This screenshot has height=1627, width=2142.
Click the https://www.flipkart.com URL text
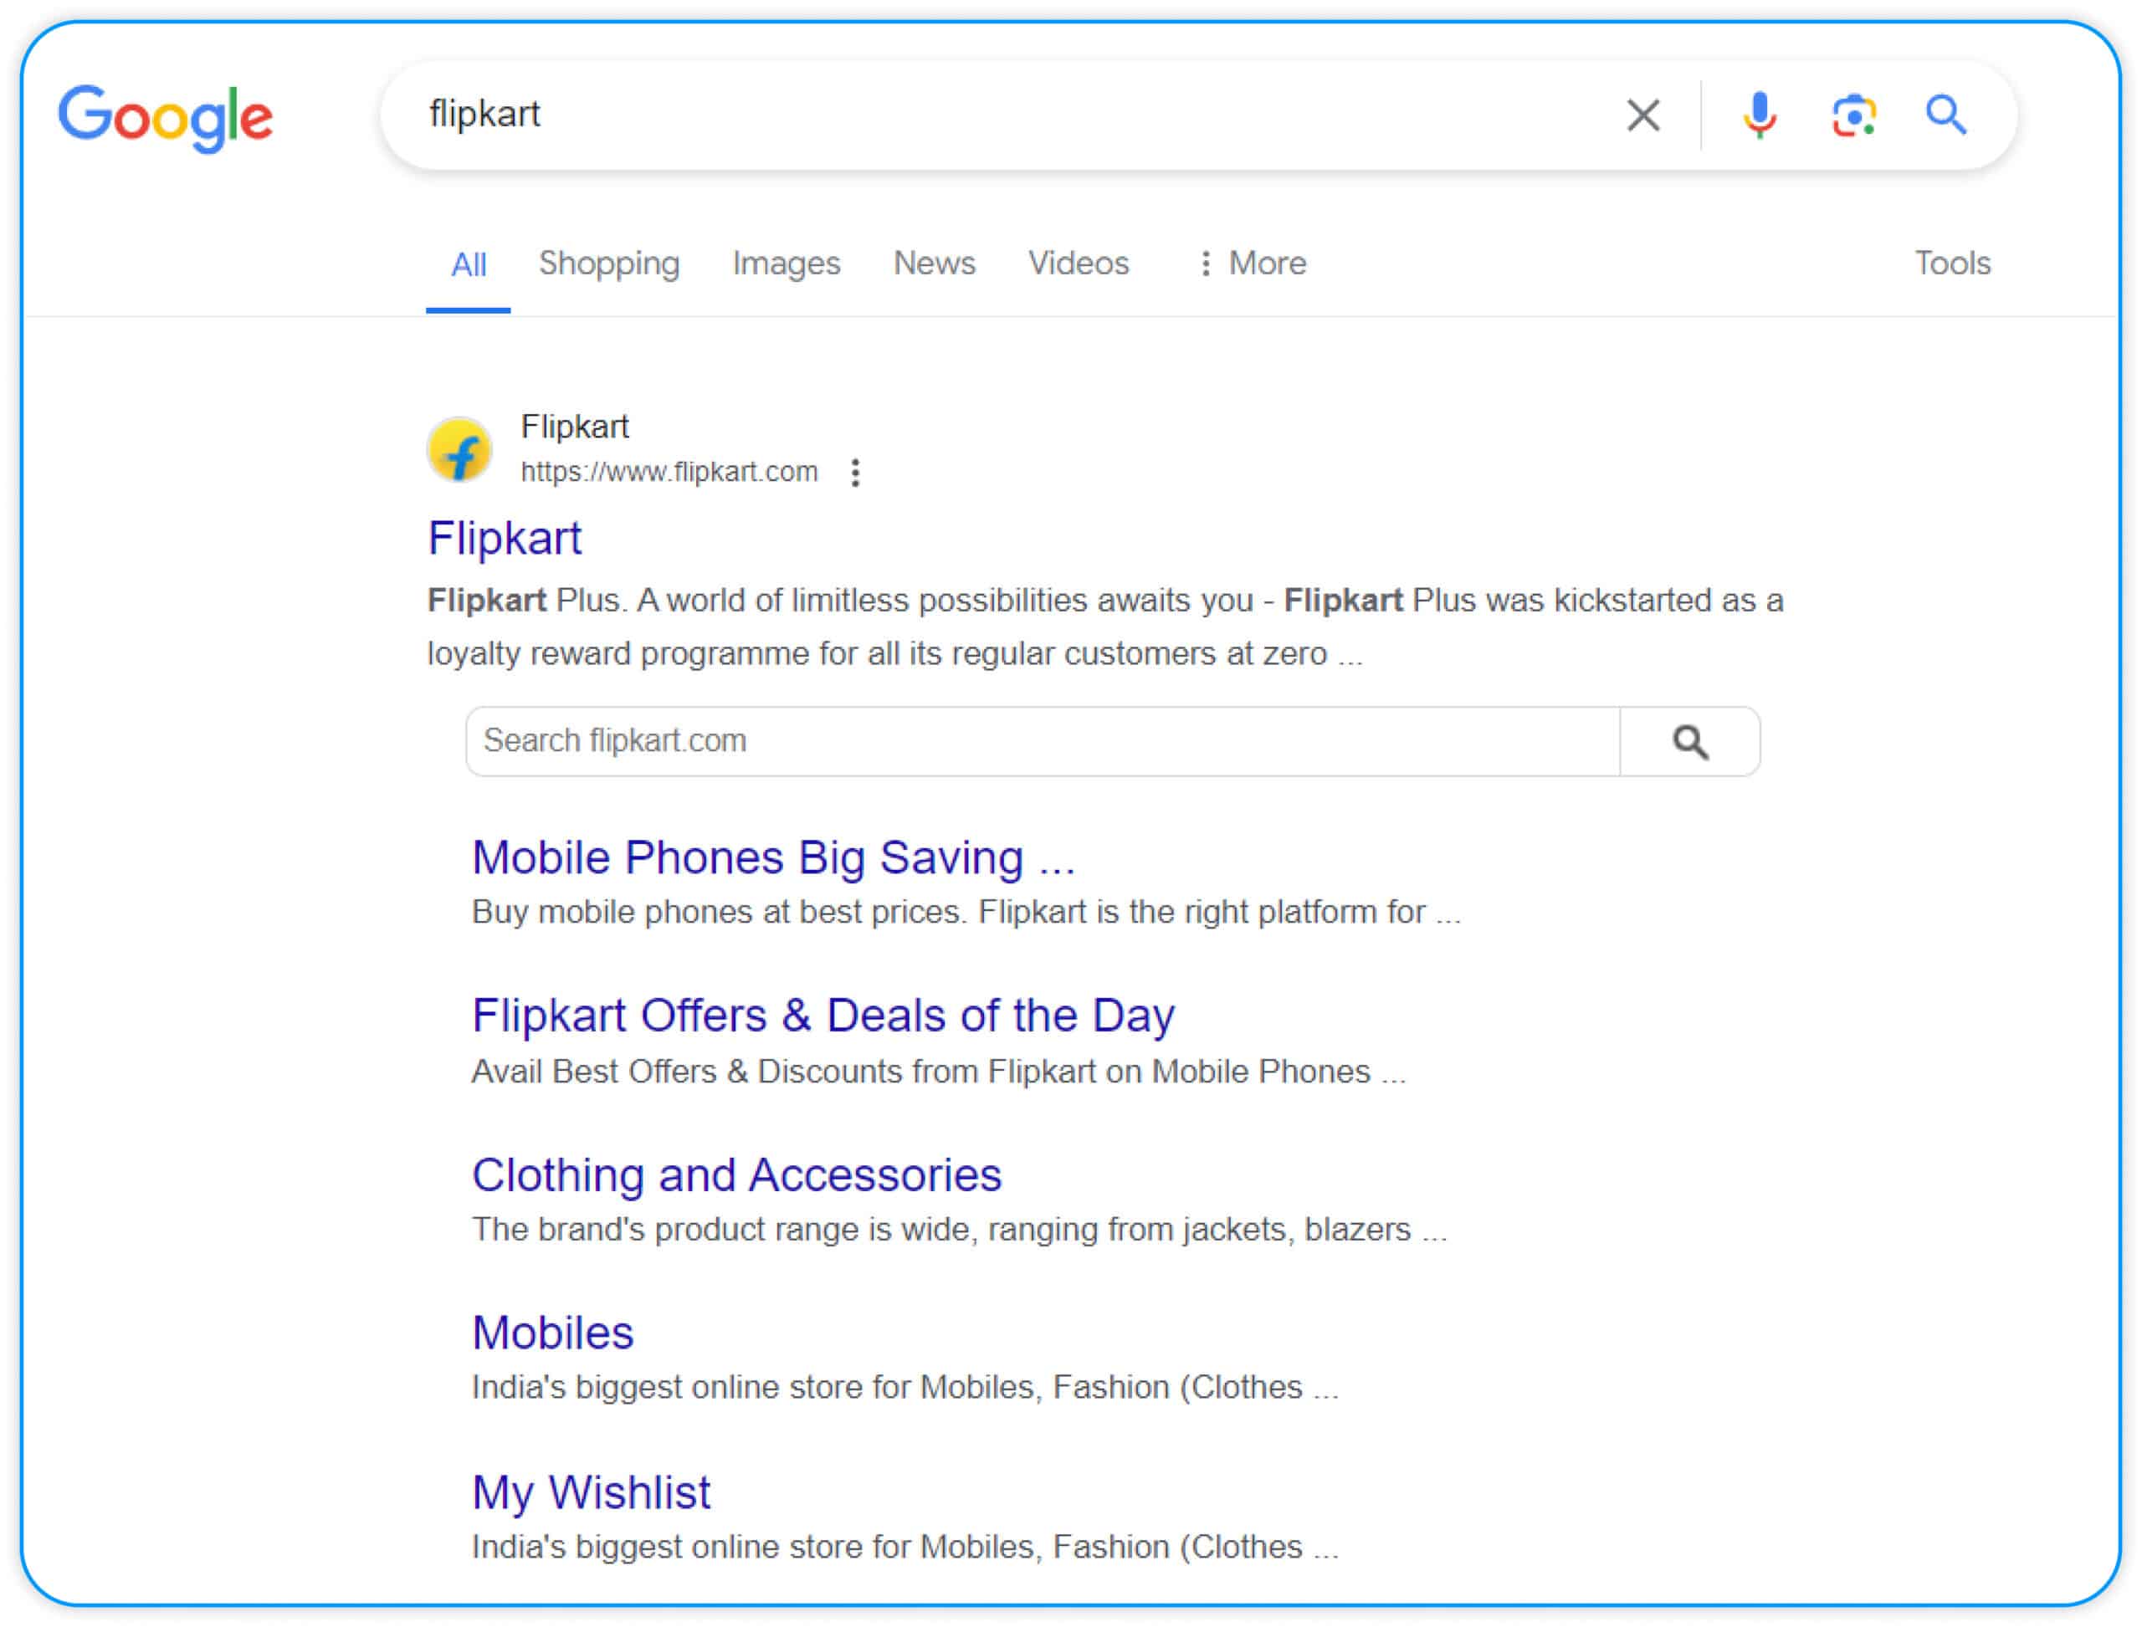[x=669, y=473]
